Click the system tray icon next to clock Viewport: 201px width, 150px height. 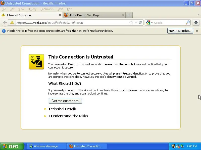pos(182,146)
